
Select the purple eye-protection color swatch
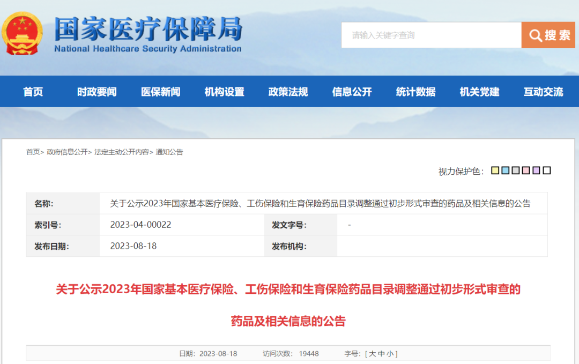pyautogui.click(x=536, y=170)
